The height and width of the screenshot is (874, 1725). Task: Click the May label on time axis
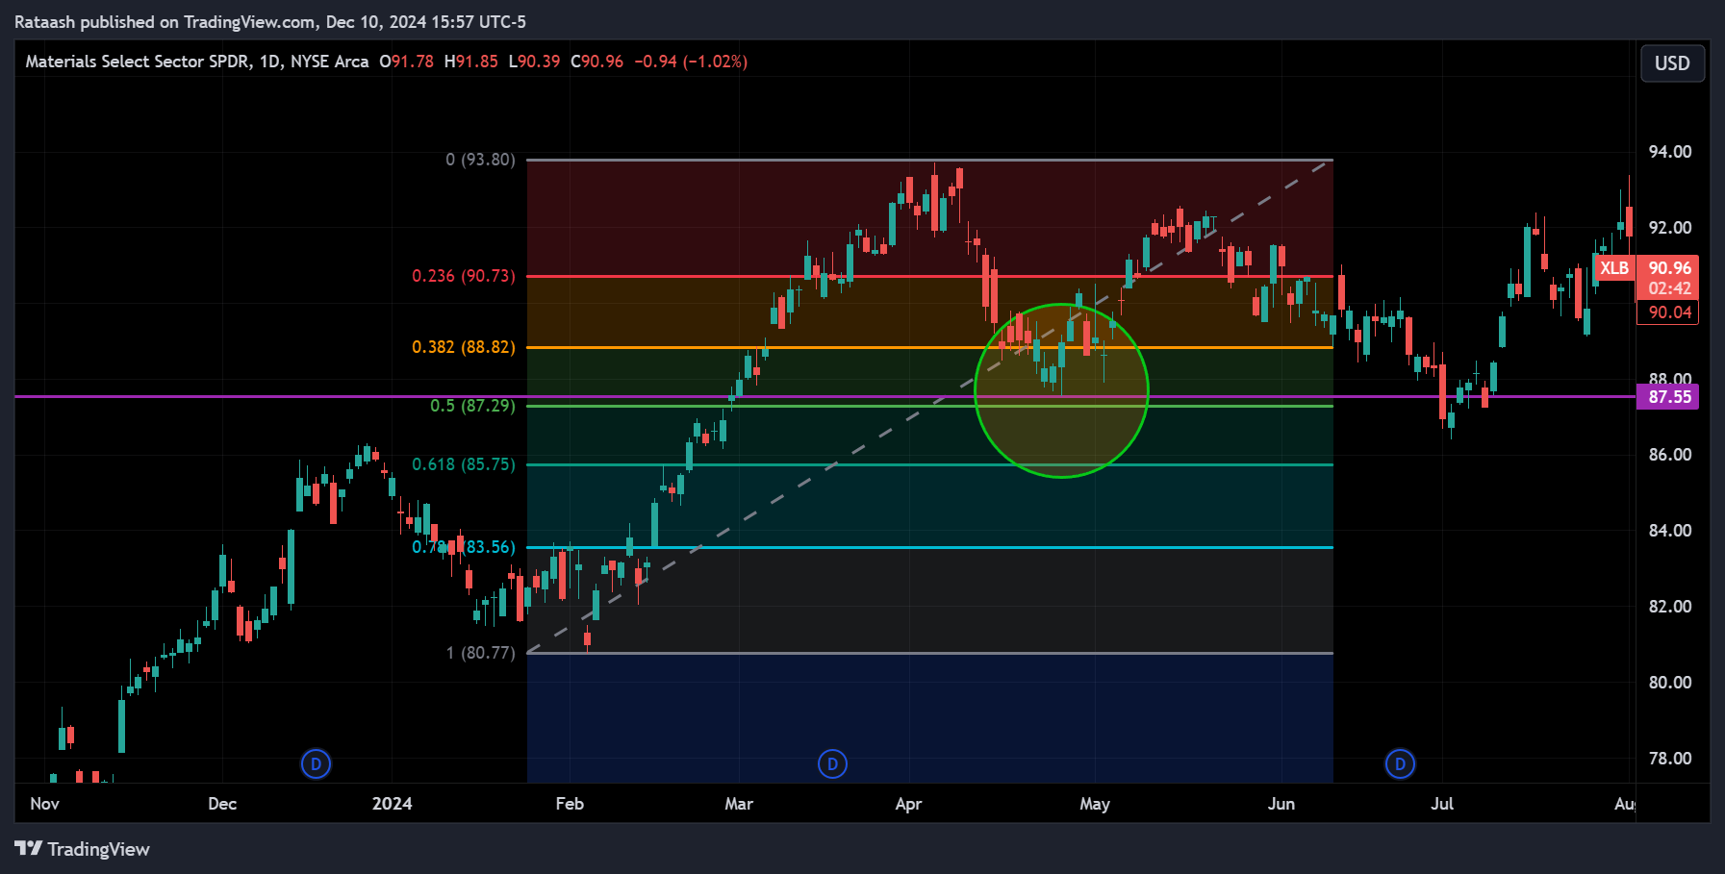[x=1095, y=804]
